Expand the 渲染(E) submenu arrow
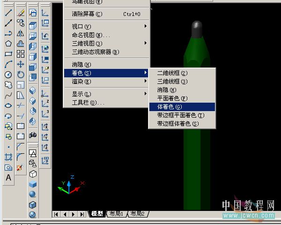 point(146,81)
